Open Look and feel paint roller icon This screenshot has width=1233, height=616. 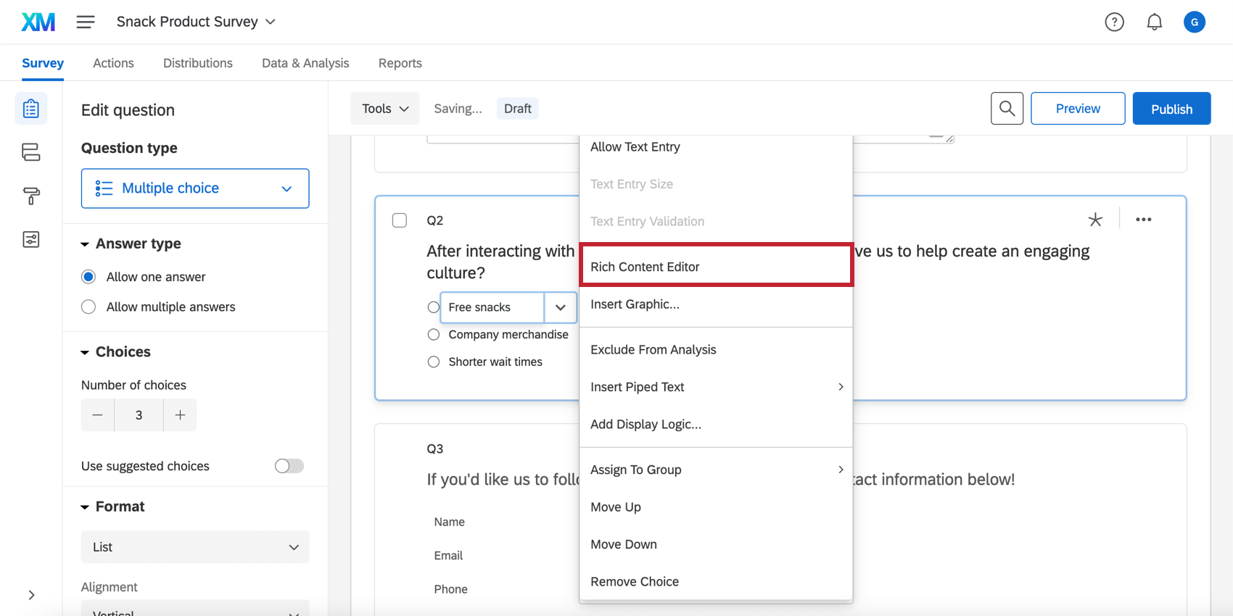tap(30, 196)
